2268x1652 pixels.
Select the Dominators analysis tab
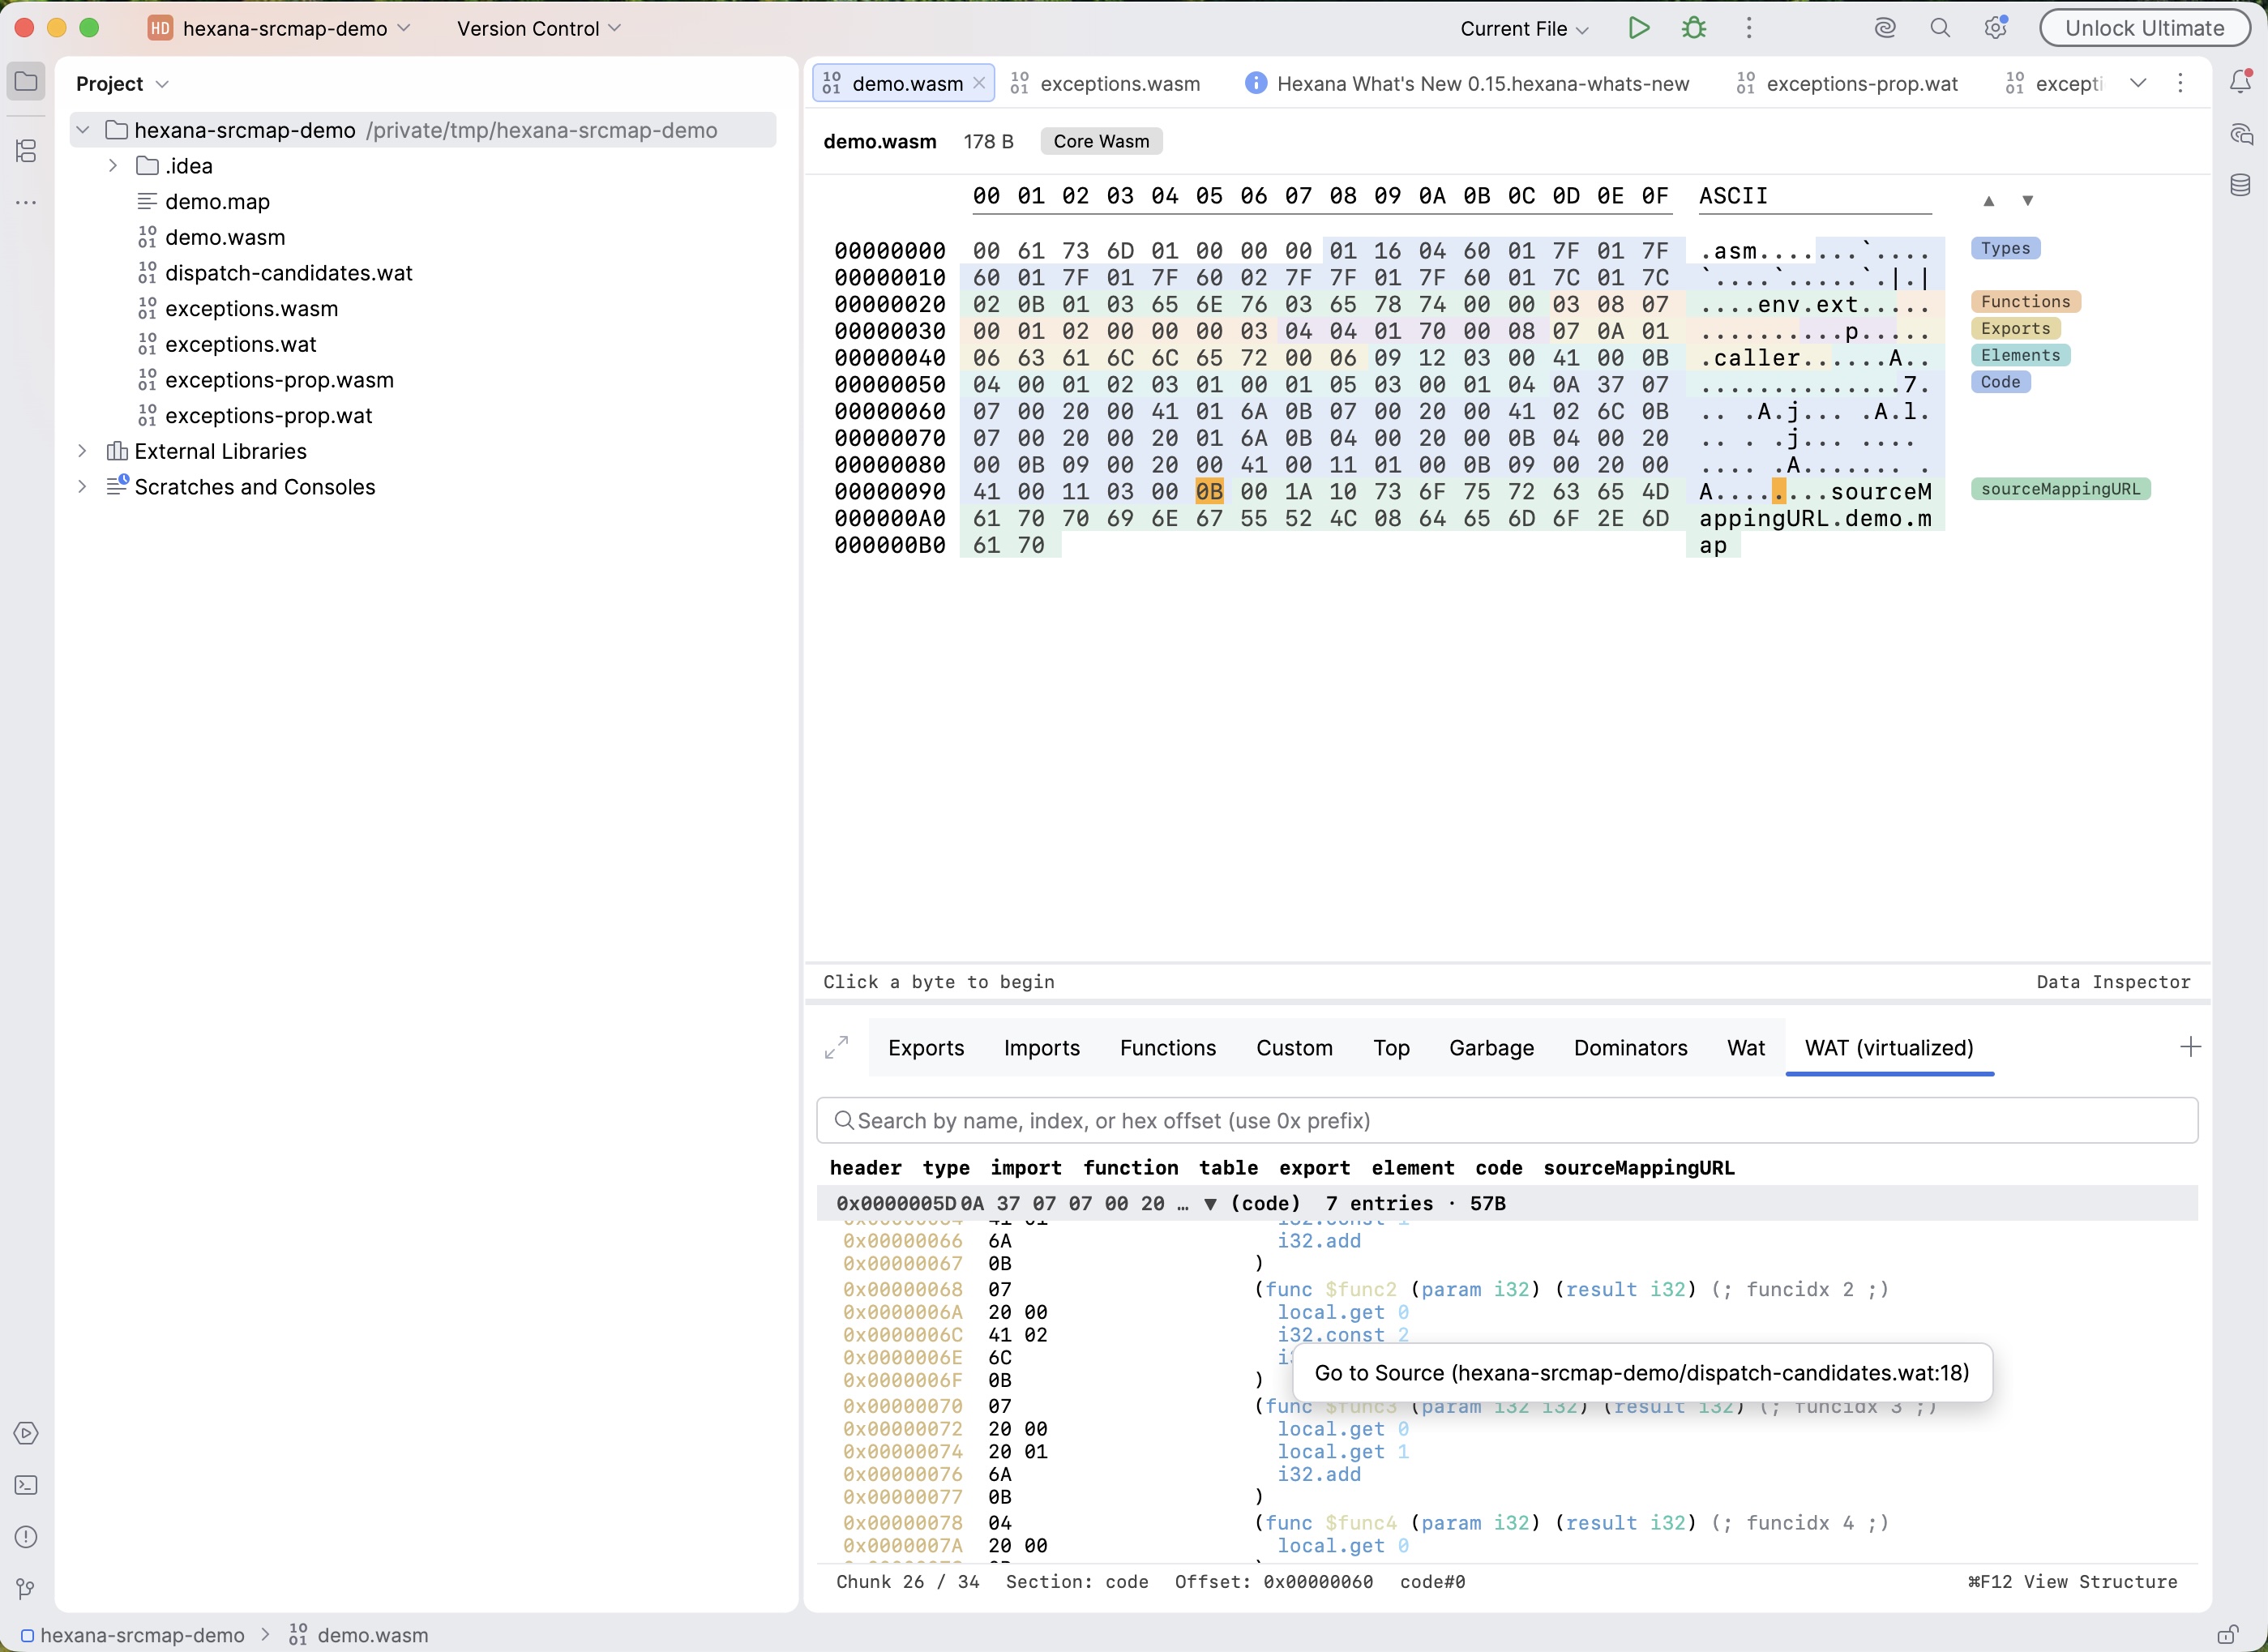(x=1630, y=1048)
